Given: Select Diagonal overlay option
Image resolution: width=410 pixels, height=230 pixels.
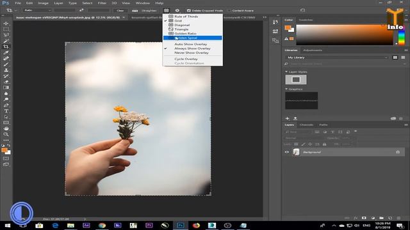Looking at the screenshot, I should (182, 25).
